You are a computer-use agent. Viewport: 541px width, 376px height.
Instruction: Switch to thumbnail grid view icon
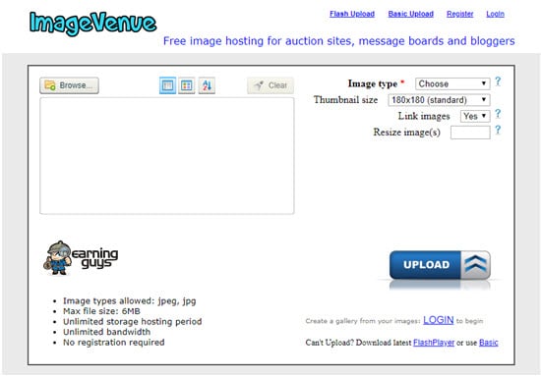(x=186, y=85)
